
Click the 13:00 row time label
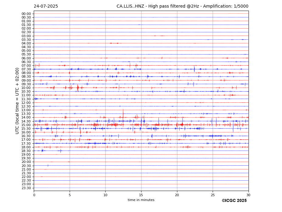[x=26, y=110]
